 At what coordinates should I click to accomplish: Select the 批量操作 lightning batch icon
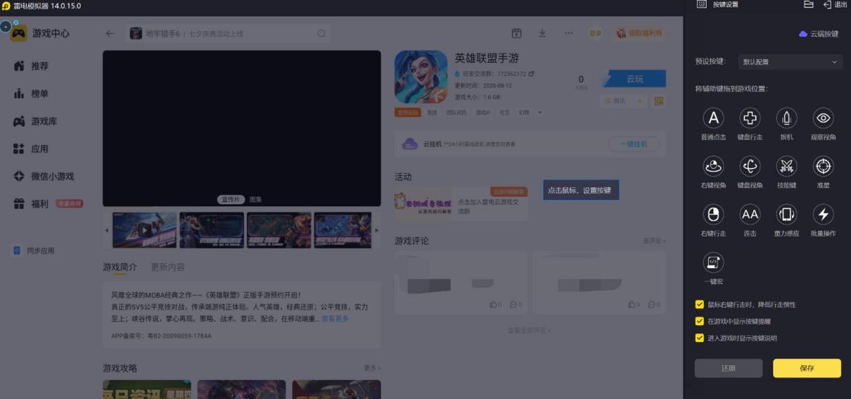pyautogui.click(x=823, y=214)
